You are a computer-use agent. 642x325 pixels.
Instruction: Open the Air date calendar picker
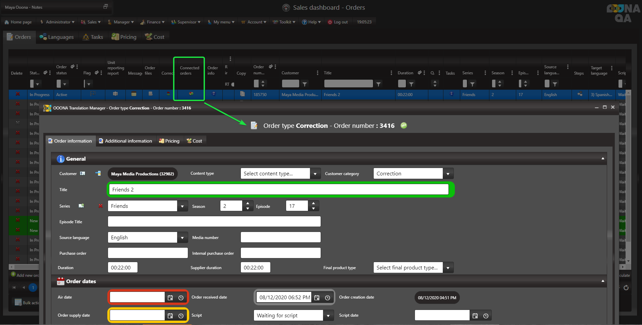click(x=170, y=298)
